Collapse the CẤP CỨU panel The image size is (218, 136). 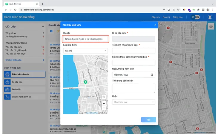tap(43, 27)
